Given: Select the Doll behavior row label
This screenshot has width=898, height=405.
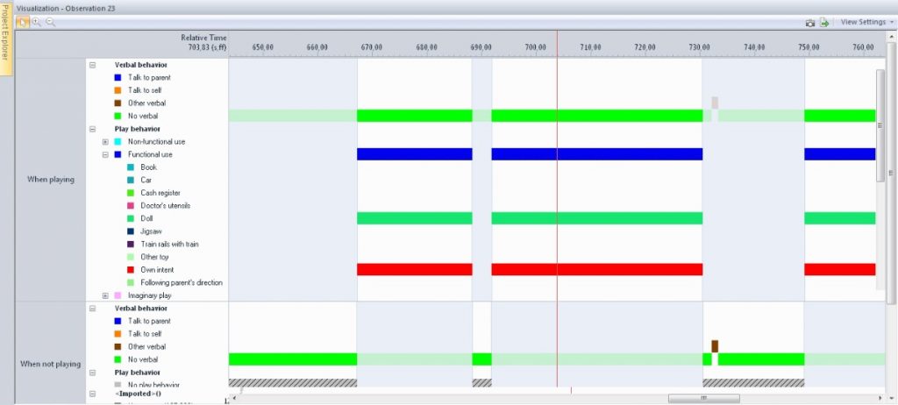Looking at the screenshot, I should tap(146, 218).
